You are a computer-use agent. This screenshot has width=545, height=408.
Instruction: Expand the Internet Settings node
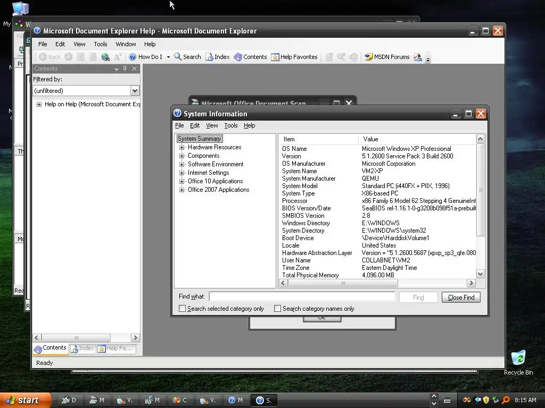coord(182,173)
